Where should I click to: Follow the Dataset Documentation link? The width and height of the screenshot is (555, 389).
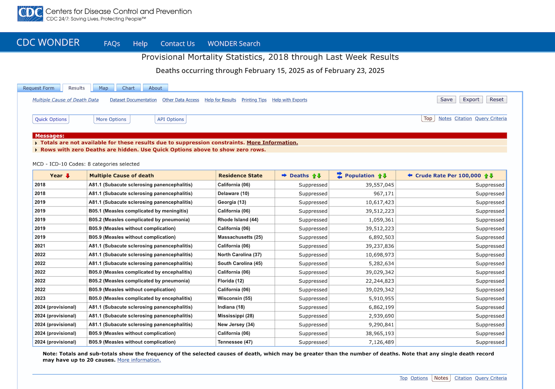point(133,100)
